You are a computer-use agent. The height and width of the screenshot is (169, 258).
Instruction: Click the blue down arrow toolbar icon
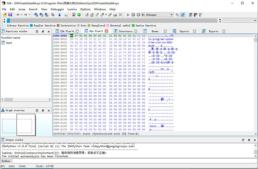click(60, 15)
